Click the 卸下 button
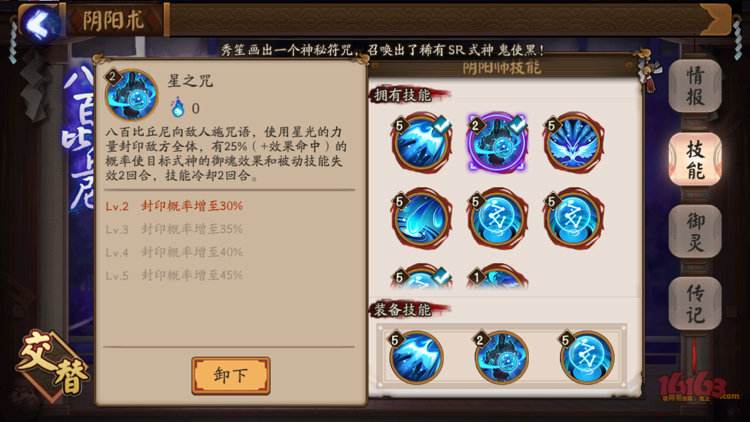Screen dimensions: 750x422 231,376
